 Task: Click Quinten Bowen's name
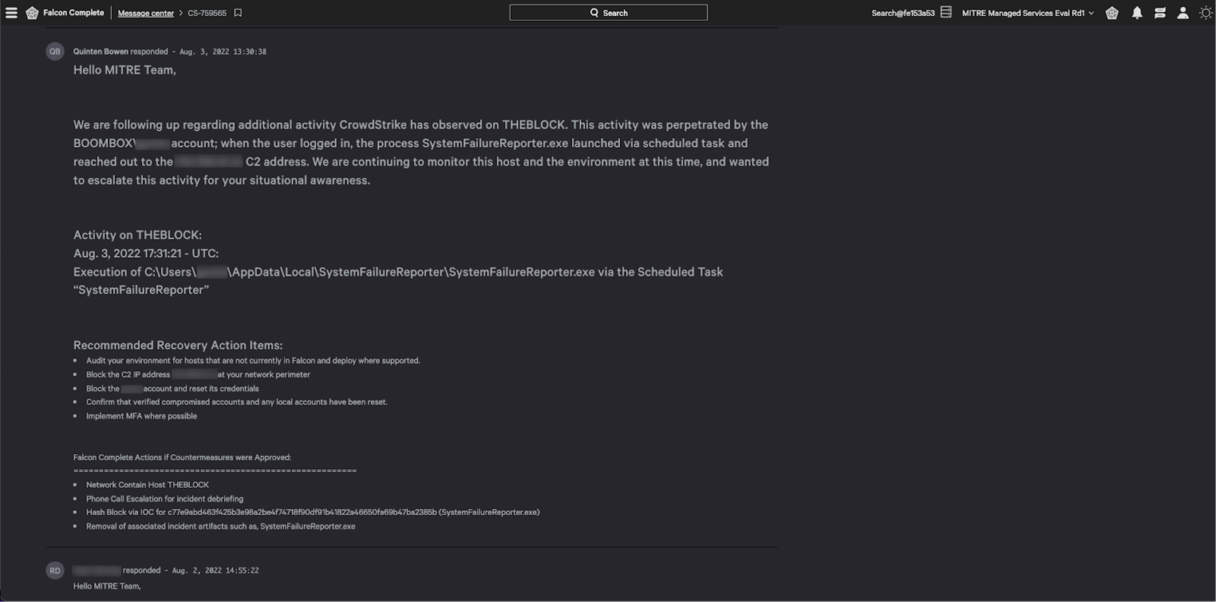[101, 51]
